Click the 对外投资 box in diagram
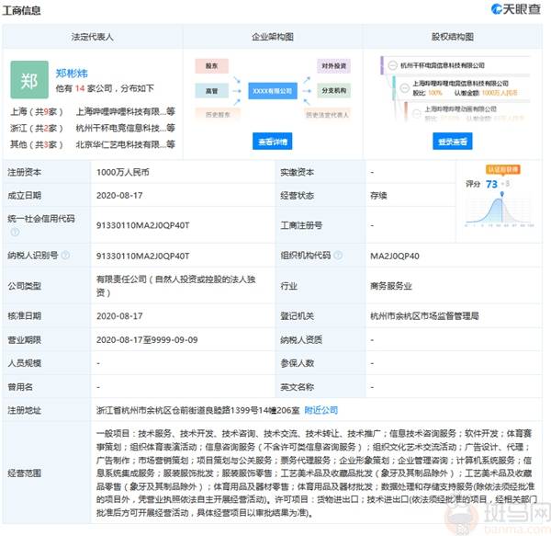The image size is (551, 536). (x=334, y=66)
